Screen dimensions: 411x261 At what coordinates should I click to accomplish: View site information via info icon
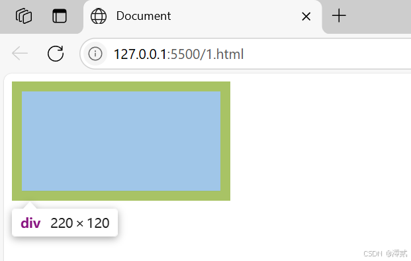[95, 54]
